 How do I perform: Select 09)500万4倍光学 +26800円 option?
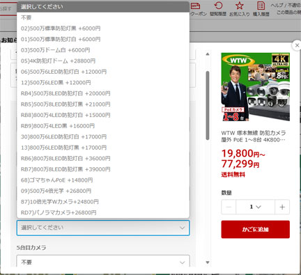103,191
